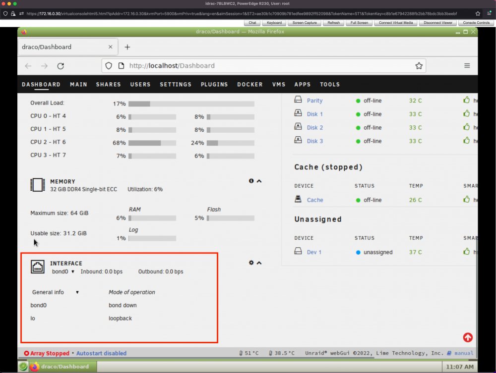Open the Parity disk link
The height and width of the screenshot is (373, 496).
pyautogui.click(x=315, y=101)
